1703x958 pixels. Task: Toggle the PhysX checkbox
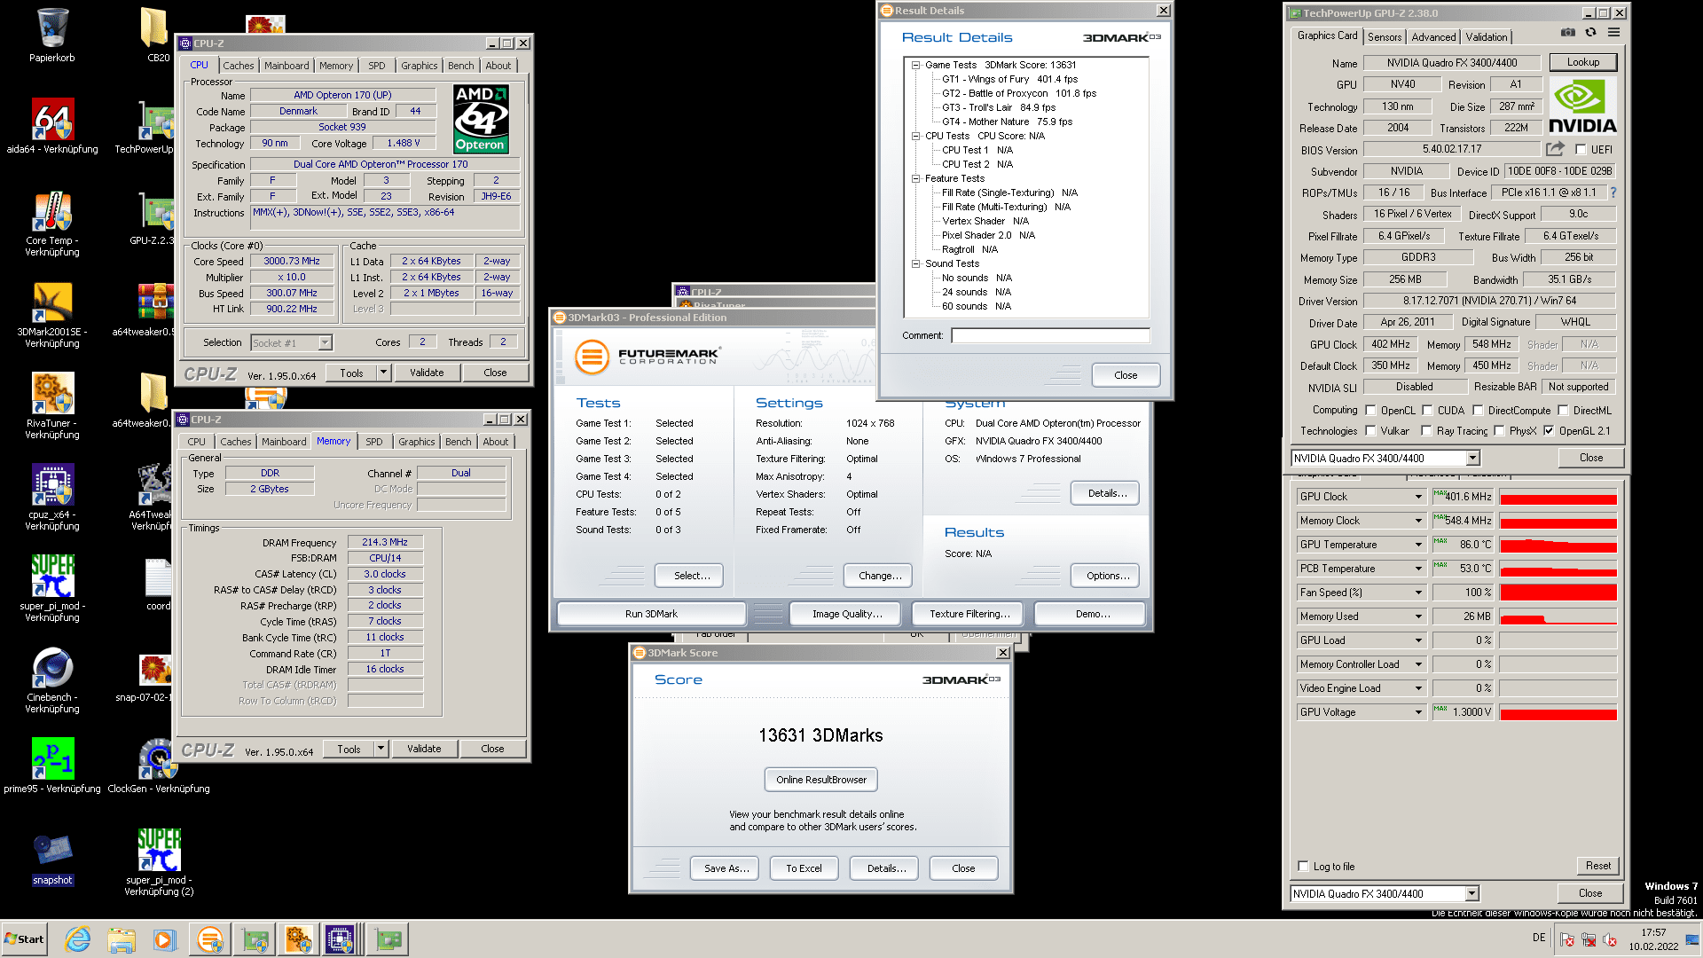1499,431
